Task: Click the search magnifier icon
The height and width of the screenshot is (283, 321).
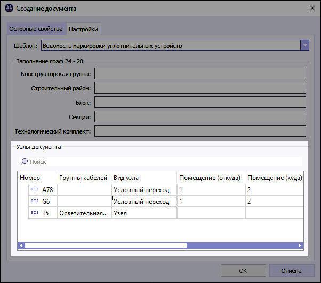Action: 25,162
